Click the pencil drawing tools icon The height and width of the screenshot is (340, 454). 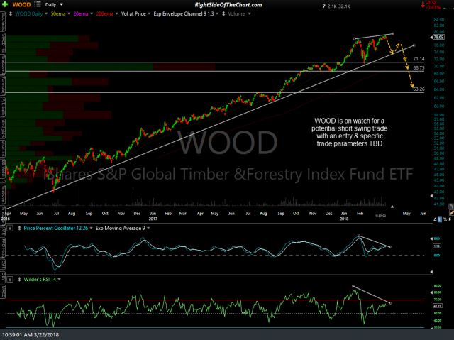[x=451, y=212]
